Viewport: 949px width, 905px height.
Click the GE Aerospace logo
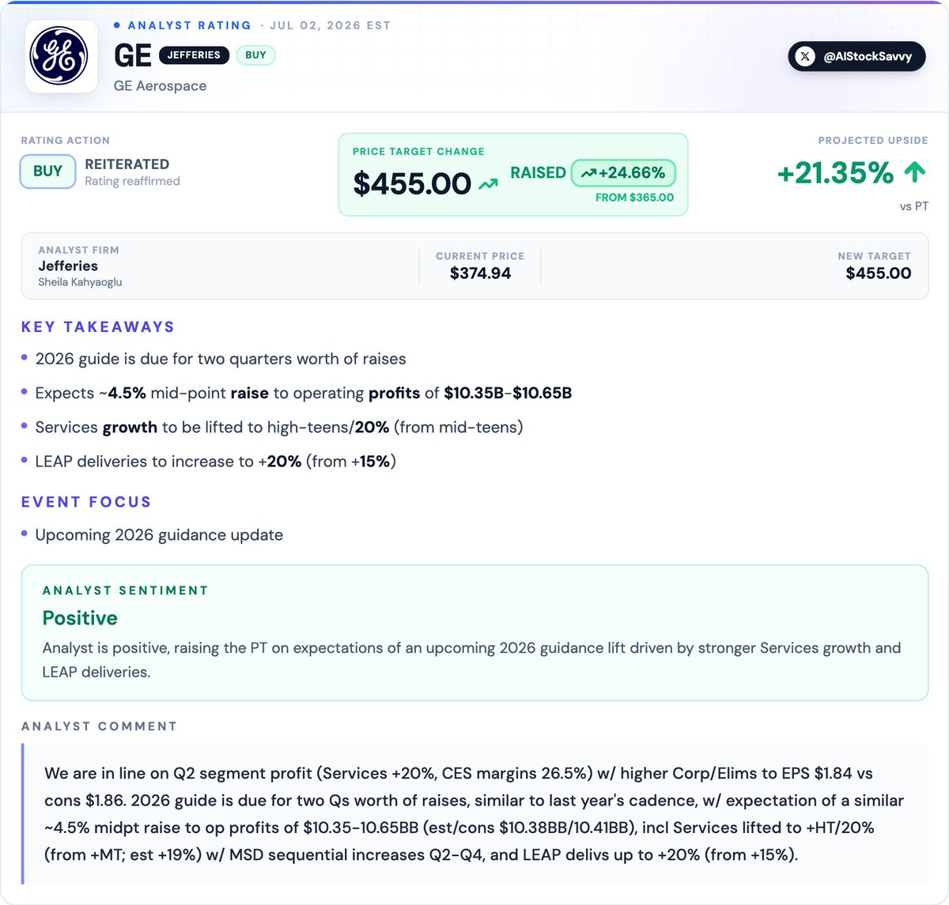[x=61, y=56]
